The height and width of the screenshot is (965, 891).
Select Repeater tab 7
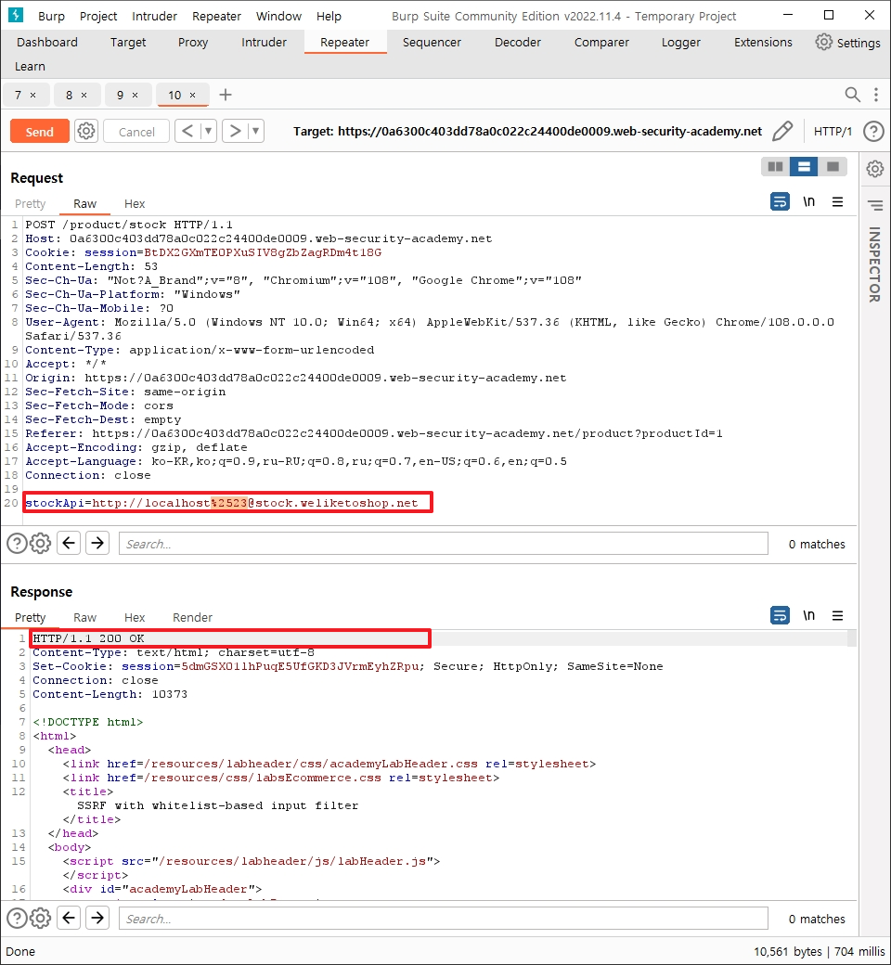click(19, 95)
